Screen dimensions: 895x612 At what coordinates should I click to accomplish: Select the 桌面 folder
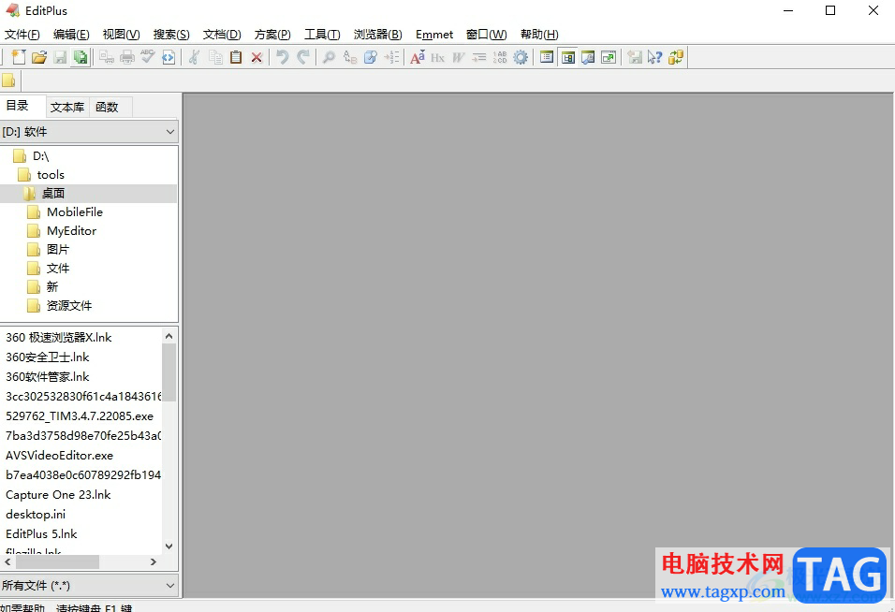click(53, 194)
